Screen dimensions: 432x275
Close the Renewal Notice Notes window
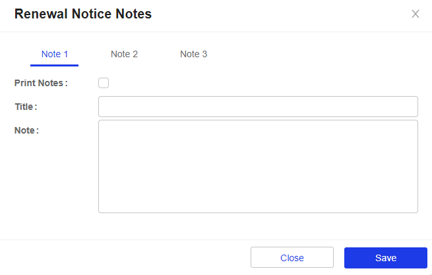point(416,14)
